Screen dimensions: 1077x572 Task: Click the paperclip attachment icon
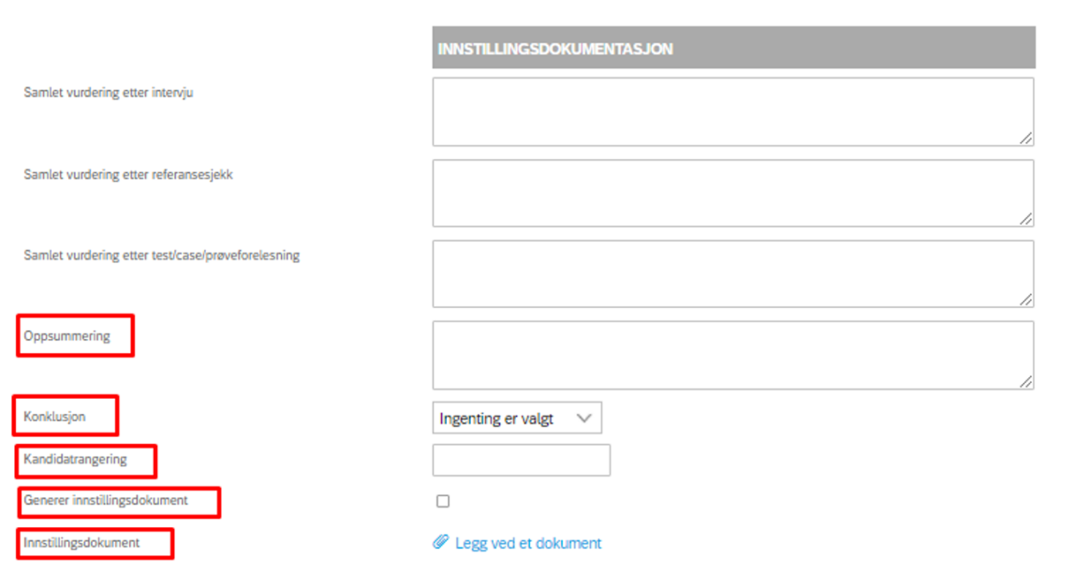coord(440,542)
